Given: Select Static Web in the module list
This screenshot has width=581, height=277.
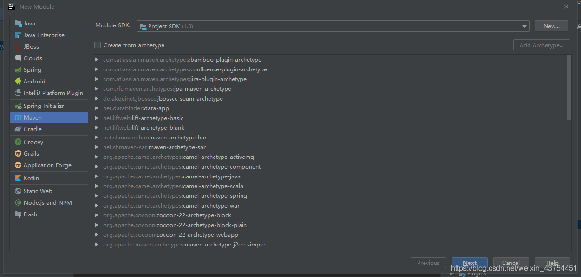Looking at the screenshot, I should [x=38, y=191].
